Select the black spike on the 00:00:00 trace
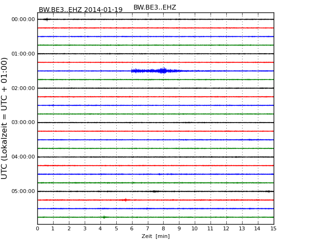Viewport: 311px width, 249px height. pos(47,19)
